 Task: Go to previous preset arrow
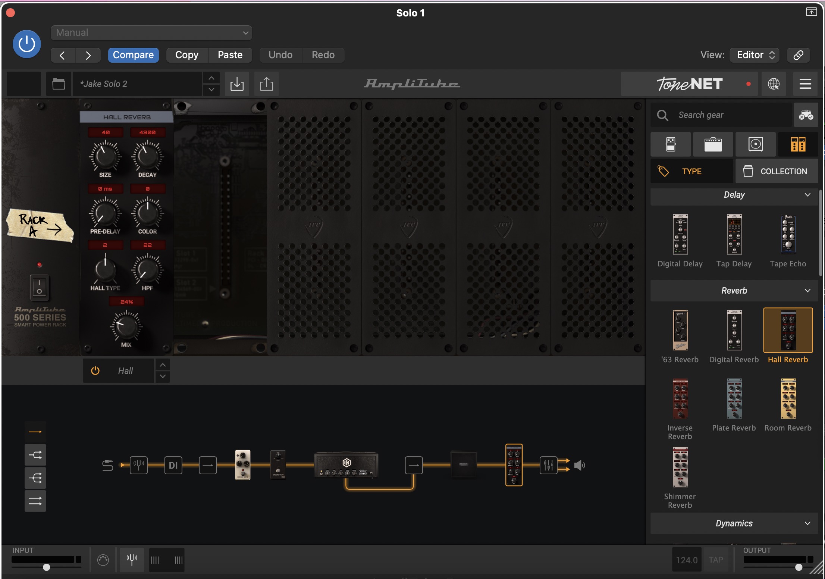[x=63, y=55]
